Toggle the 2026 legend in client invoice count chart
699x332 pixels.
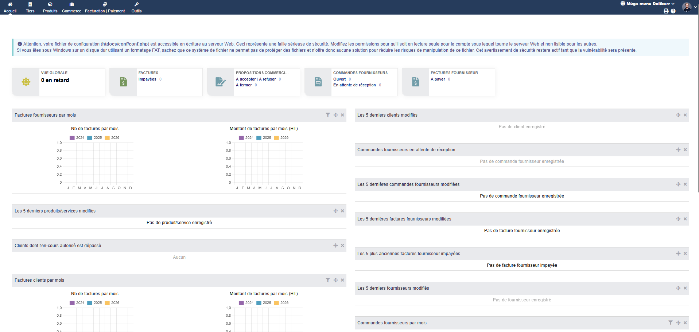[x=112, y=303]
